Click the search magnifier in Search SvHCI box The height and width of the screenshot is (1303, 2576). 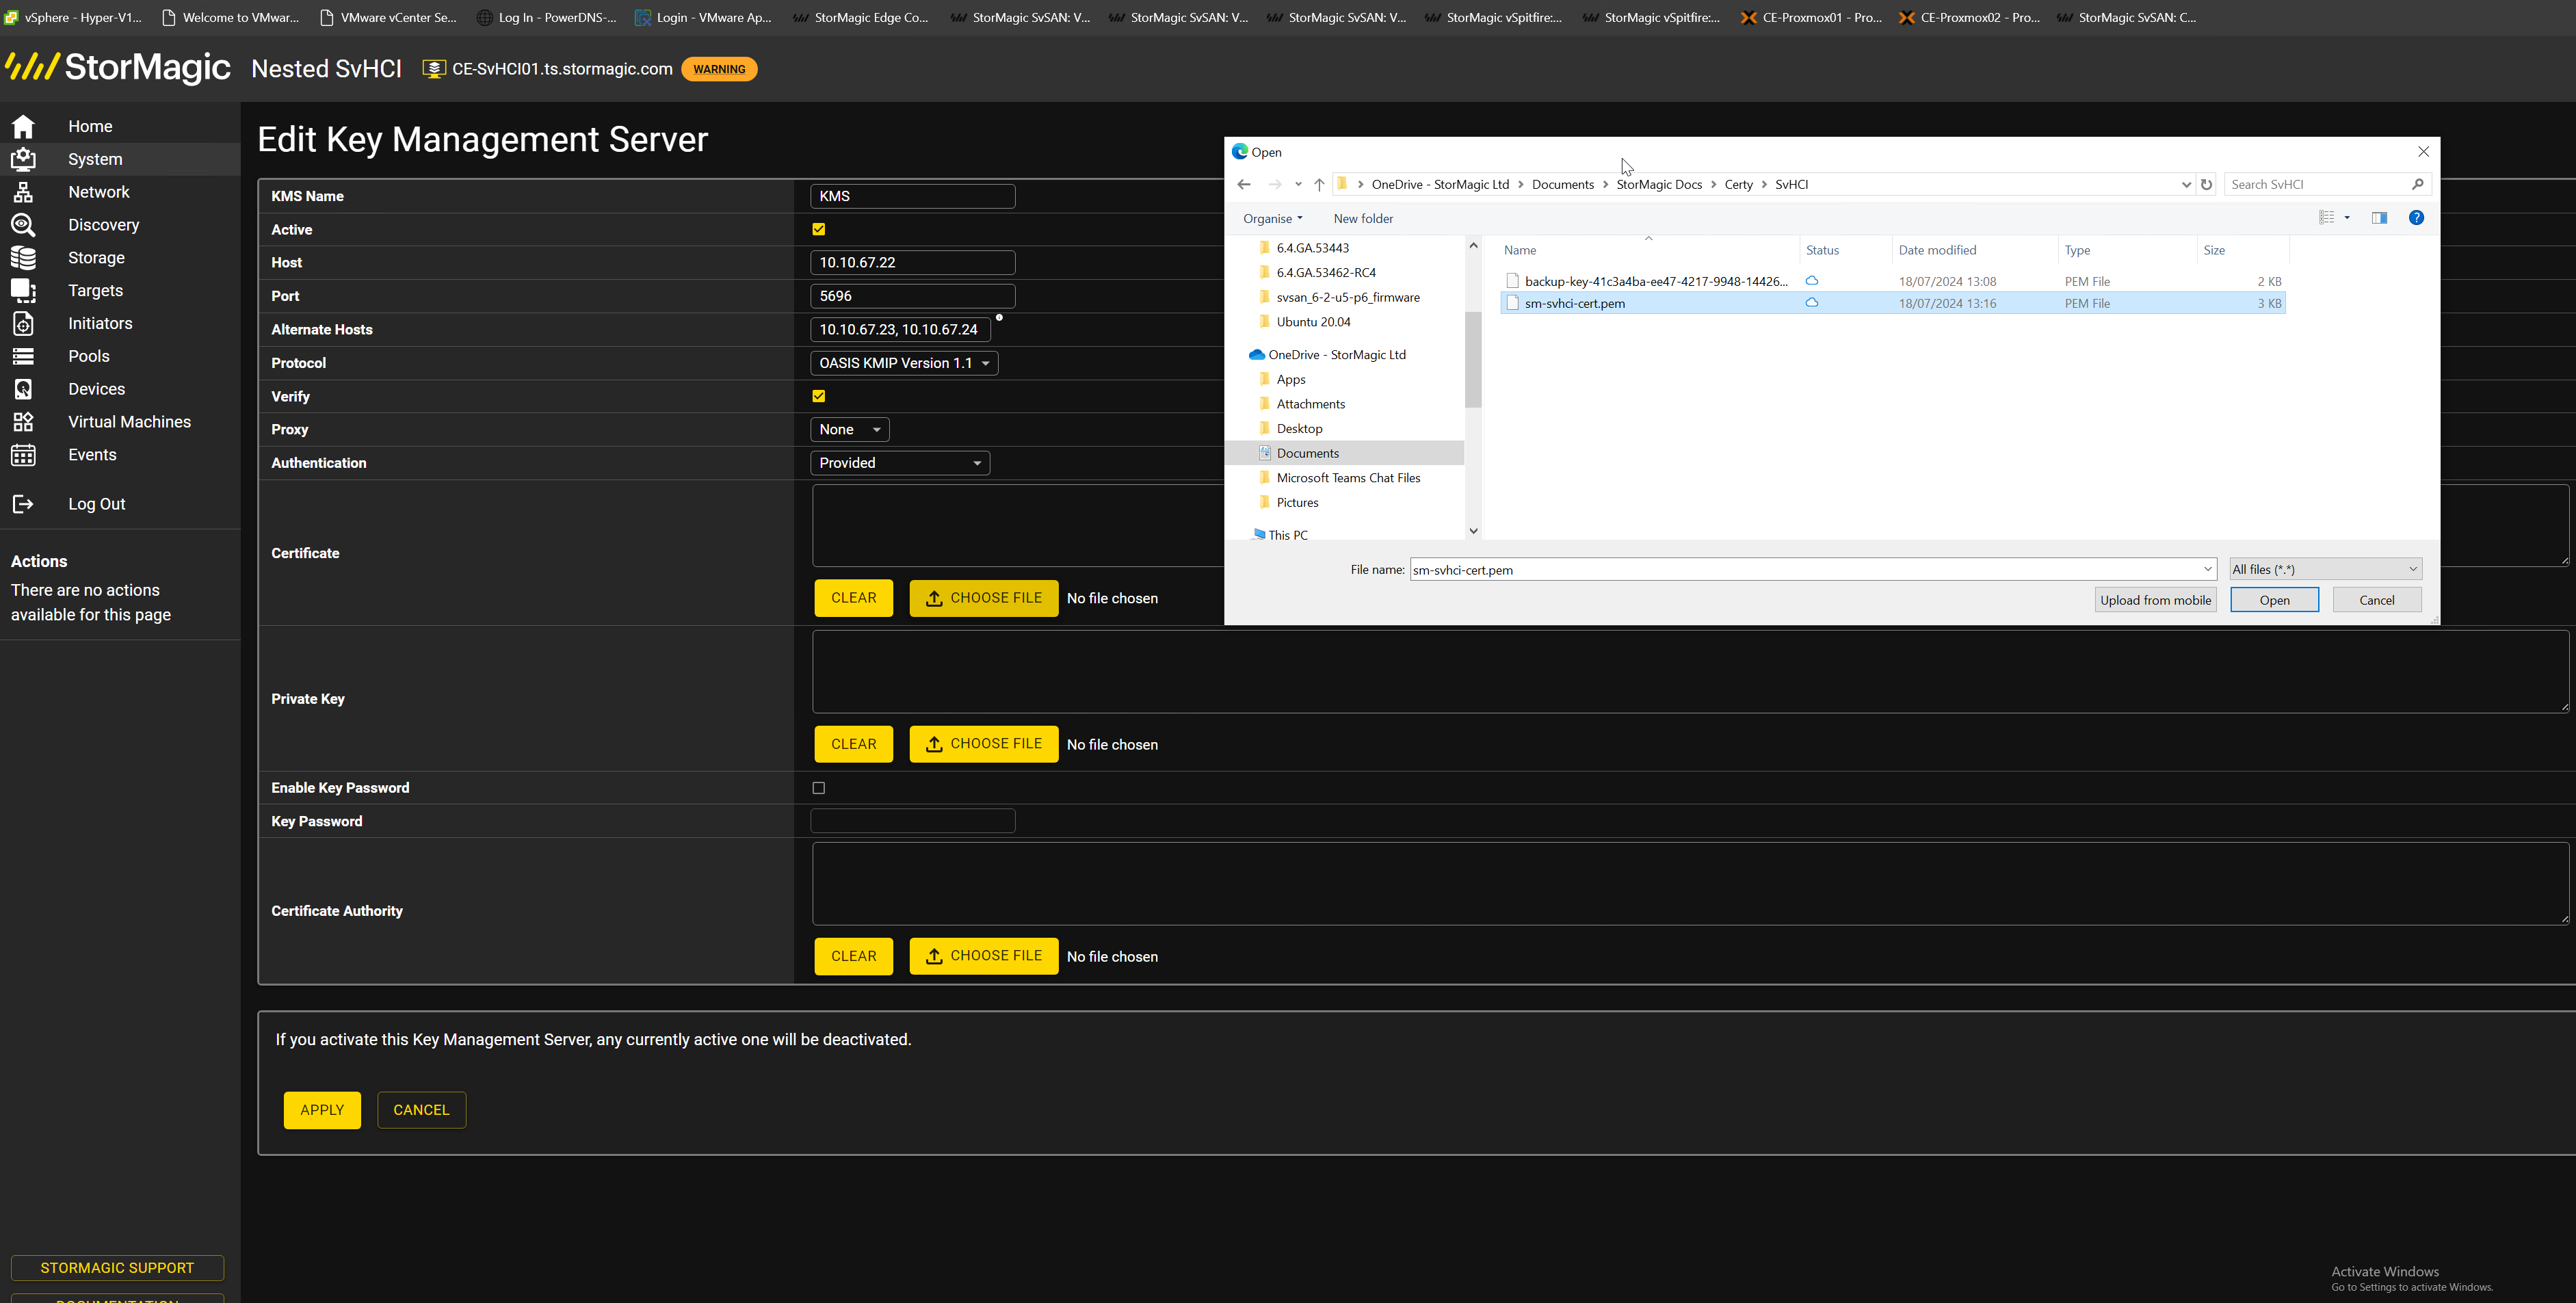pos(2417,184)
